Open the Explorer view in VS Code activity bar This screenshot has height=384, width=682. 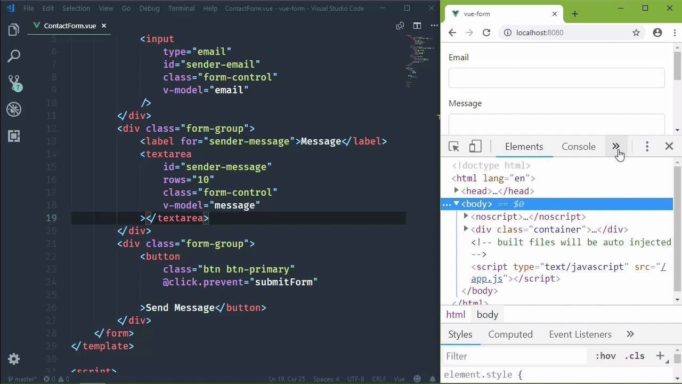(14, 30)
